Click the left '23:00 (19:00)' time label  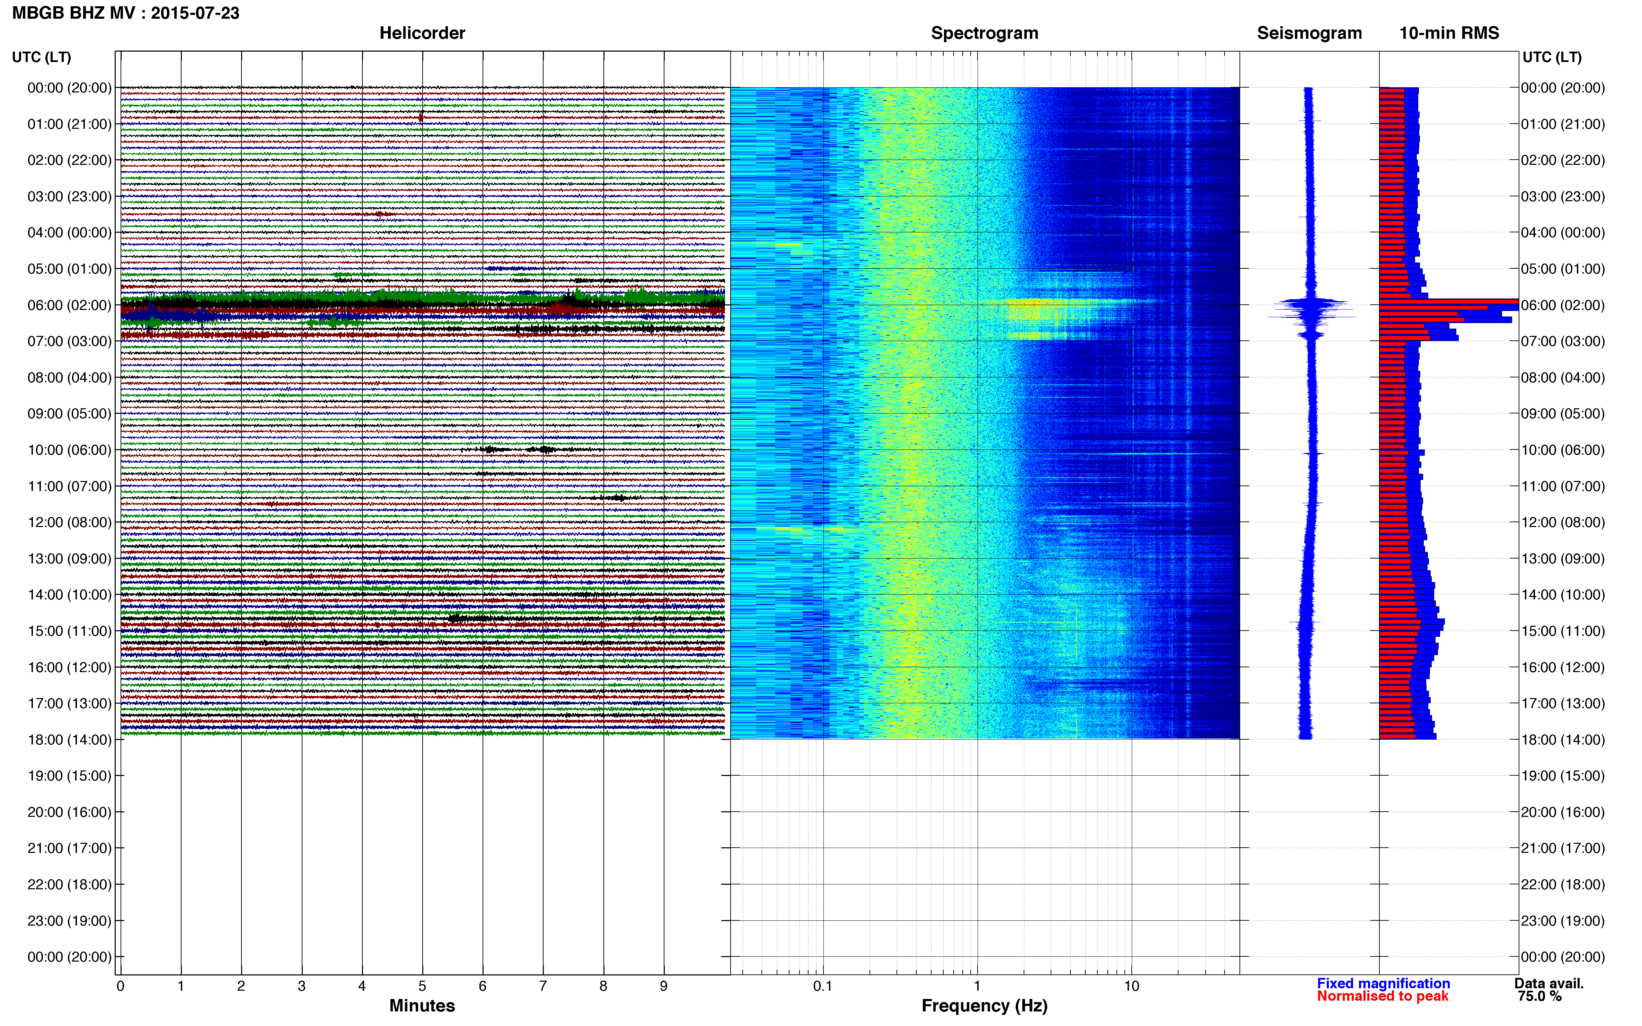click(x=69, y=920)
